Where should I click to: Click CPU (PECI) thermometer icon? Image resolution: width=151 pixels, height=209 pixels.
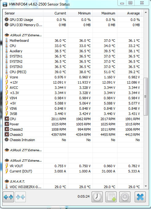(6, 72)
